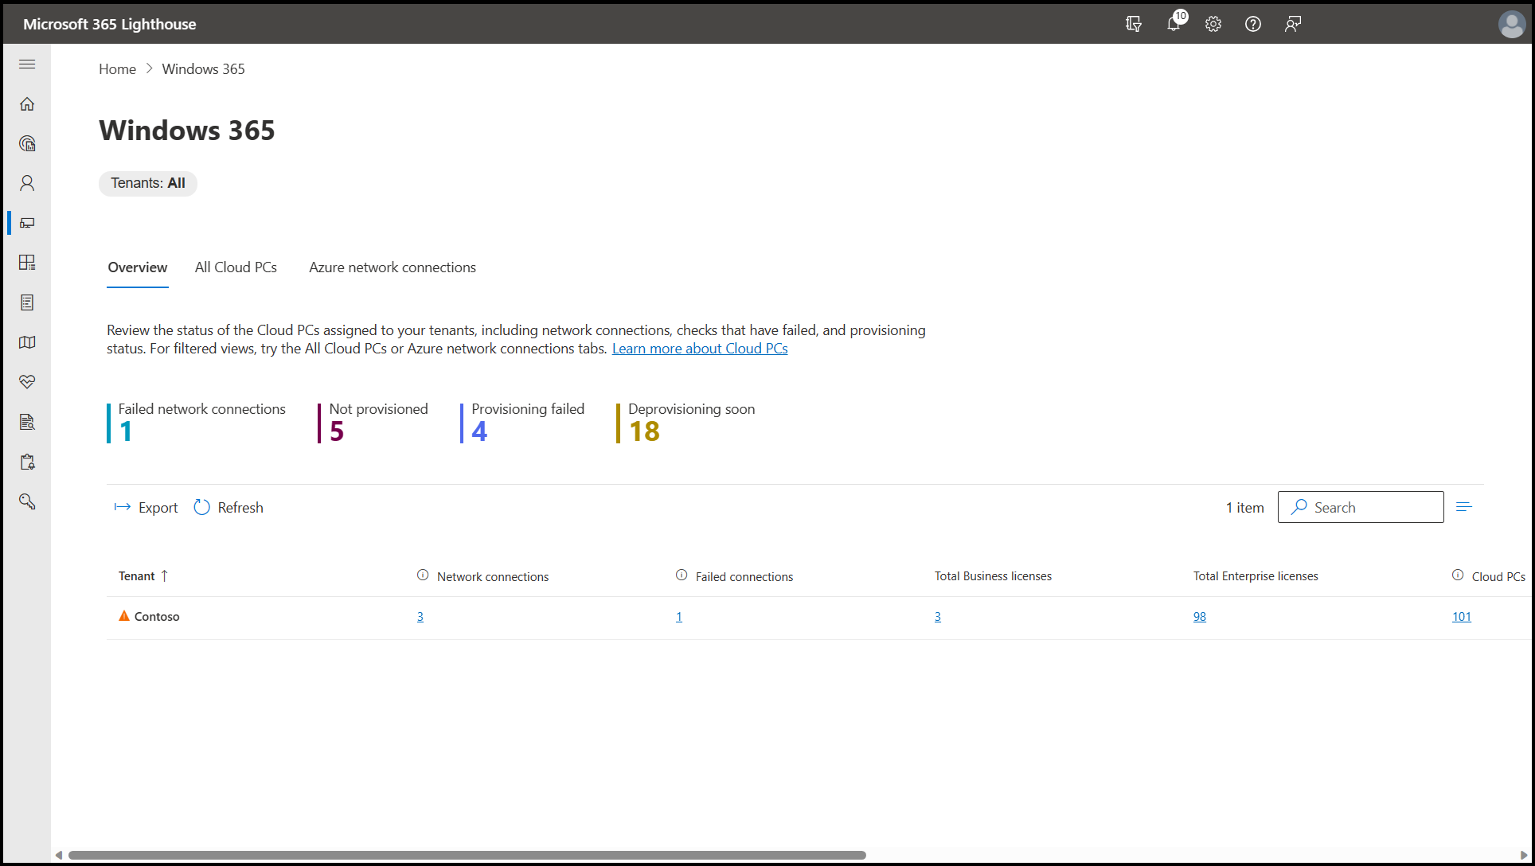Image resolution: width=1535 pixels, height=866 pixels.
Task: Open Contoso failed connections value 1
Action: pos(679,617)
